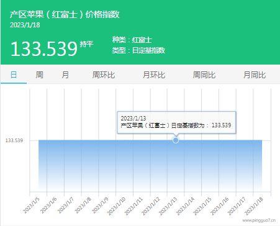Click the 2023/1/7 x-axis date label
The image size is (280, 226).
click(x=66, y=206)
